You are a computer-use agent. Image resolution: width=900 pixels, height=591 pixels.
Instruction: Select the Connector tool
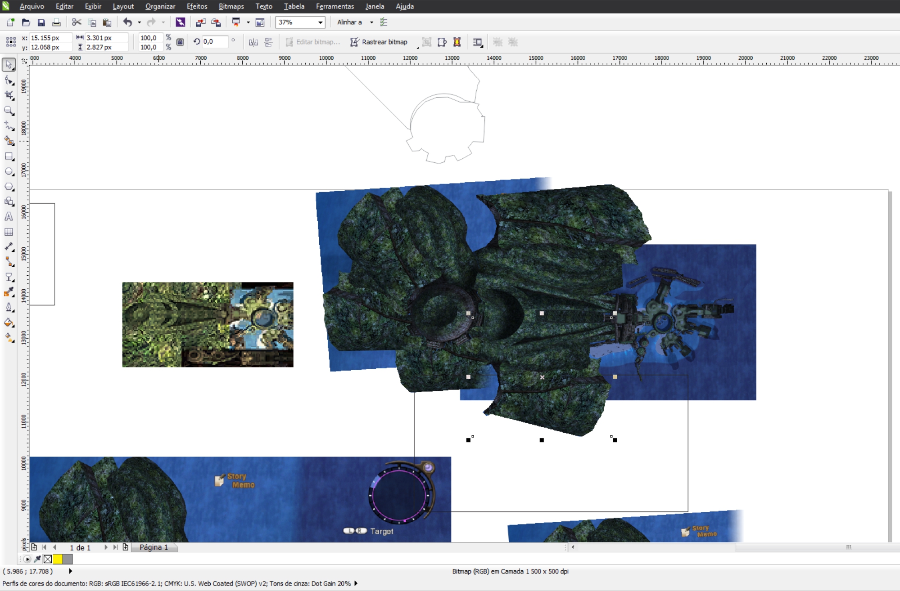point(9,262)
